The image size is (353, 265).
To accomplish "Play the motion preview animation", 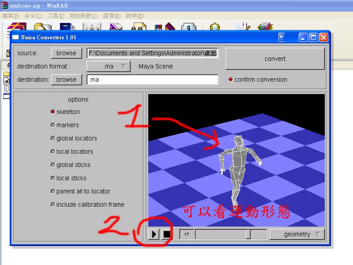I will coord(154,235).
